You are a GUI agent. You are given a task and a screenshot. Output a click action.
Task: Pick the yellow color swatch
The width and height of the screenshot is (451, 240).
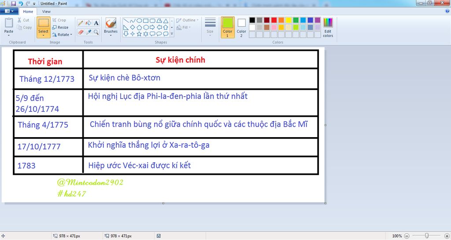pos(288,20)
